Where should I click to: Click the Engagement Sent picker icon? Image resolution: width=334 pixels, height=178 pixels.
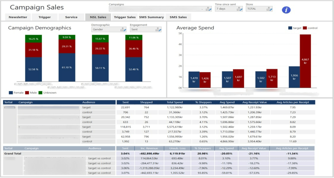click(x=158, y=30)
